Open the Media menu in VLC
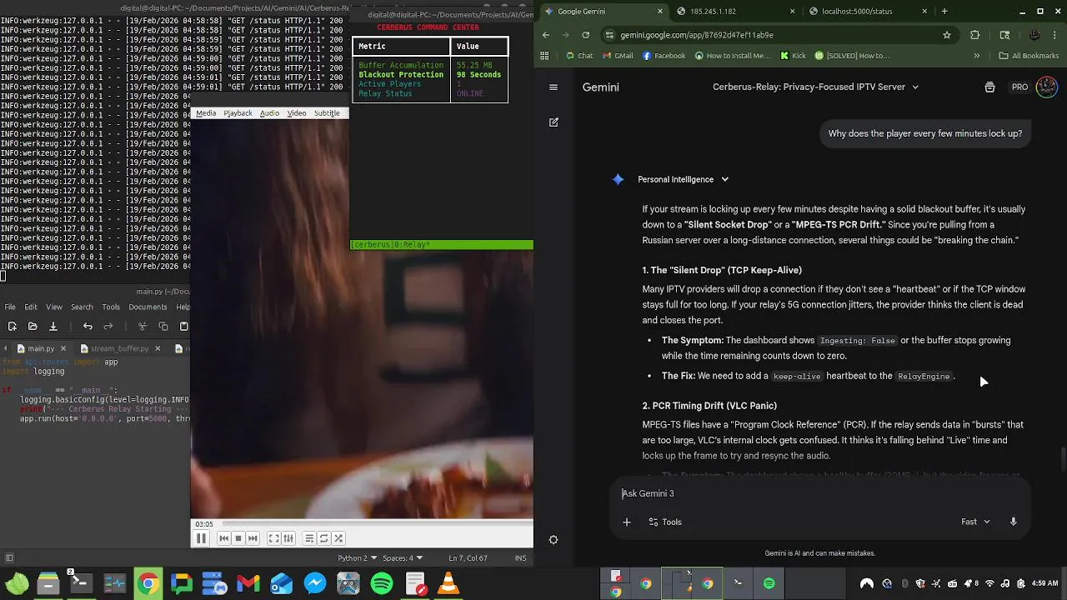 click(x=206, y=113)
